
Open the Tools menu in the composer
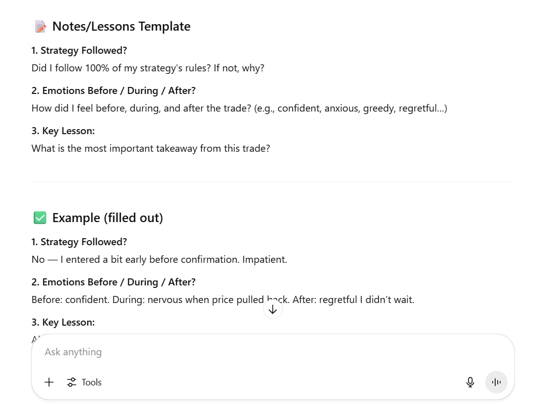(x=84, y=382)
